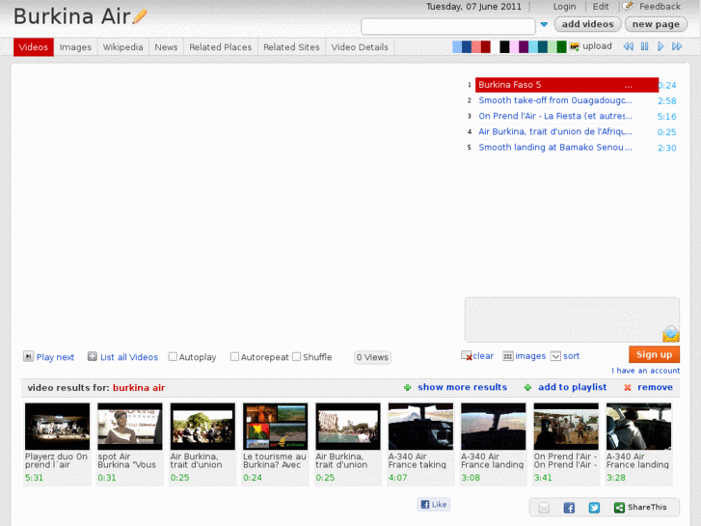Click the I have an account link

(x=646, y=371)
